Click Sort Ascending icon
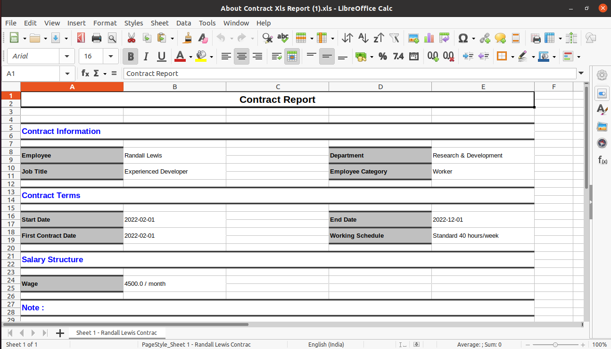This screenshot has width=611, height=349. [x=363, y=38]
